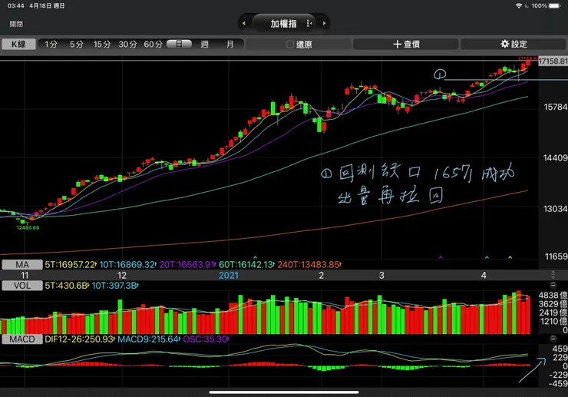The width and height of the screenshot is (568, 397).
Task: Select the K線 chart tab
Action: pos(19,45)
